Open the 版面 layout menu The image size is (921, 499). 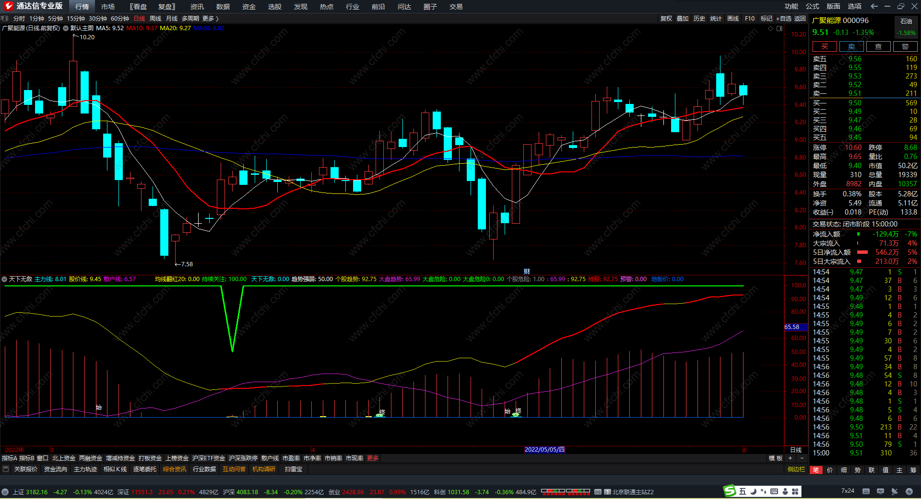click(834, 6)
